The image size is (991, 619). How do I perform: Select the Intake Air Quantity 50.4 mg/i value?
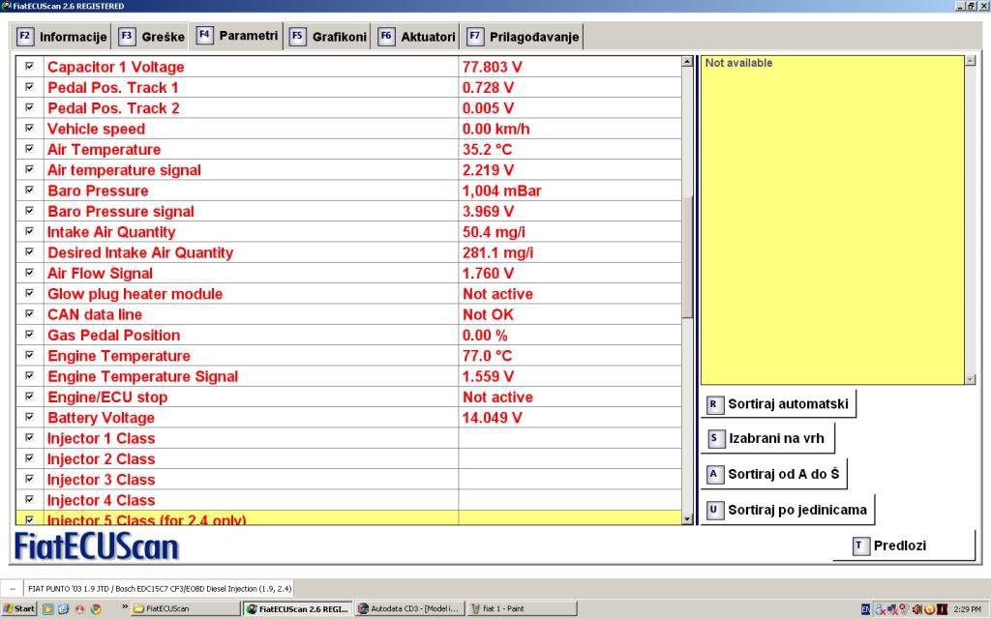[494, 232]
